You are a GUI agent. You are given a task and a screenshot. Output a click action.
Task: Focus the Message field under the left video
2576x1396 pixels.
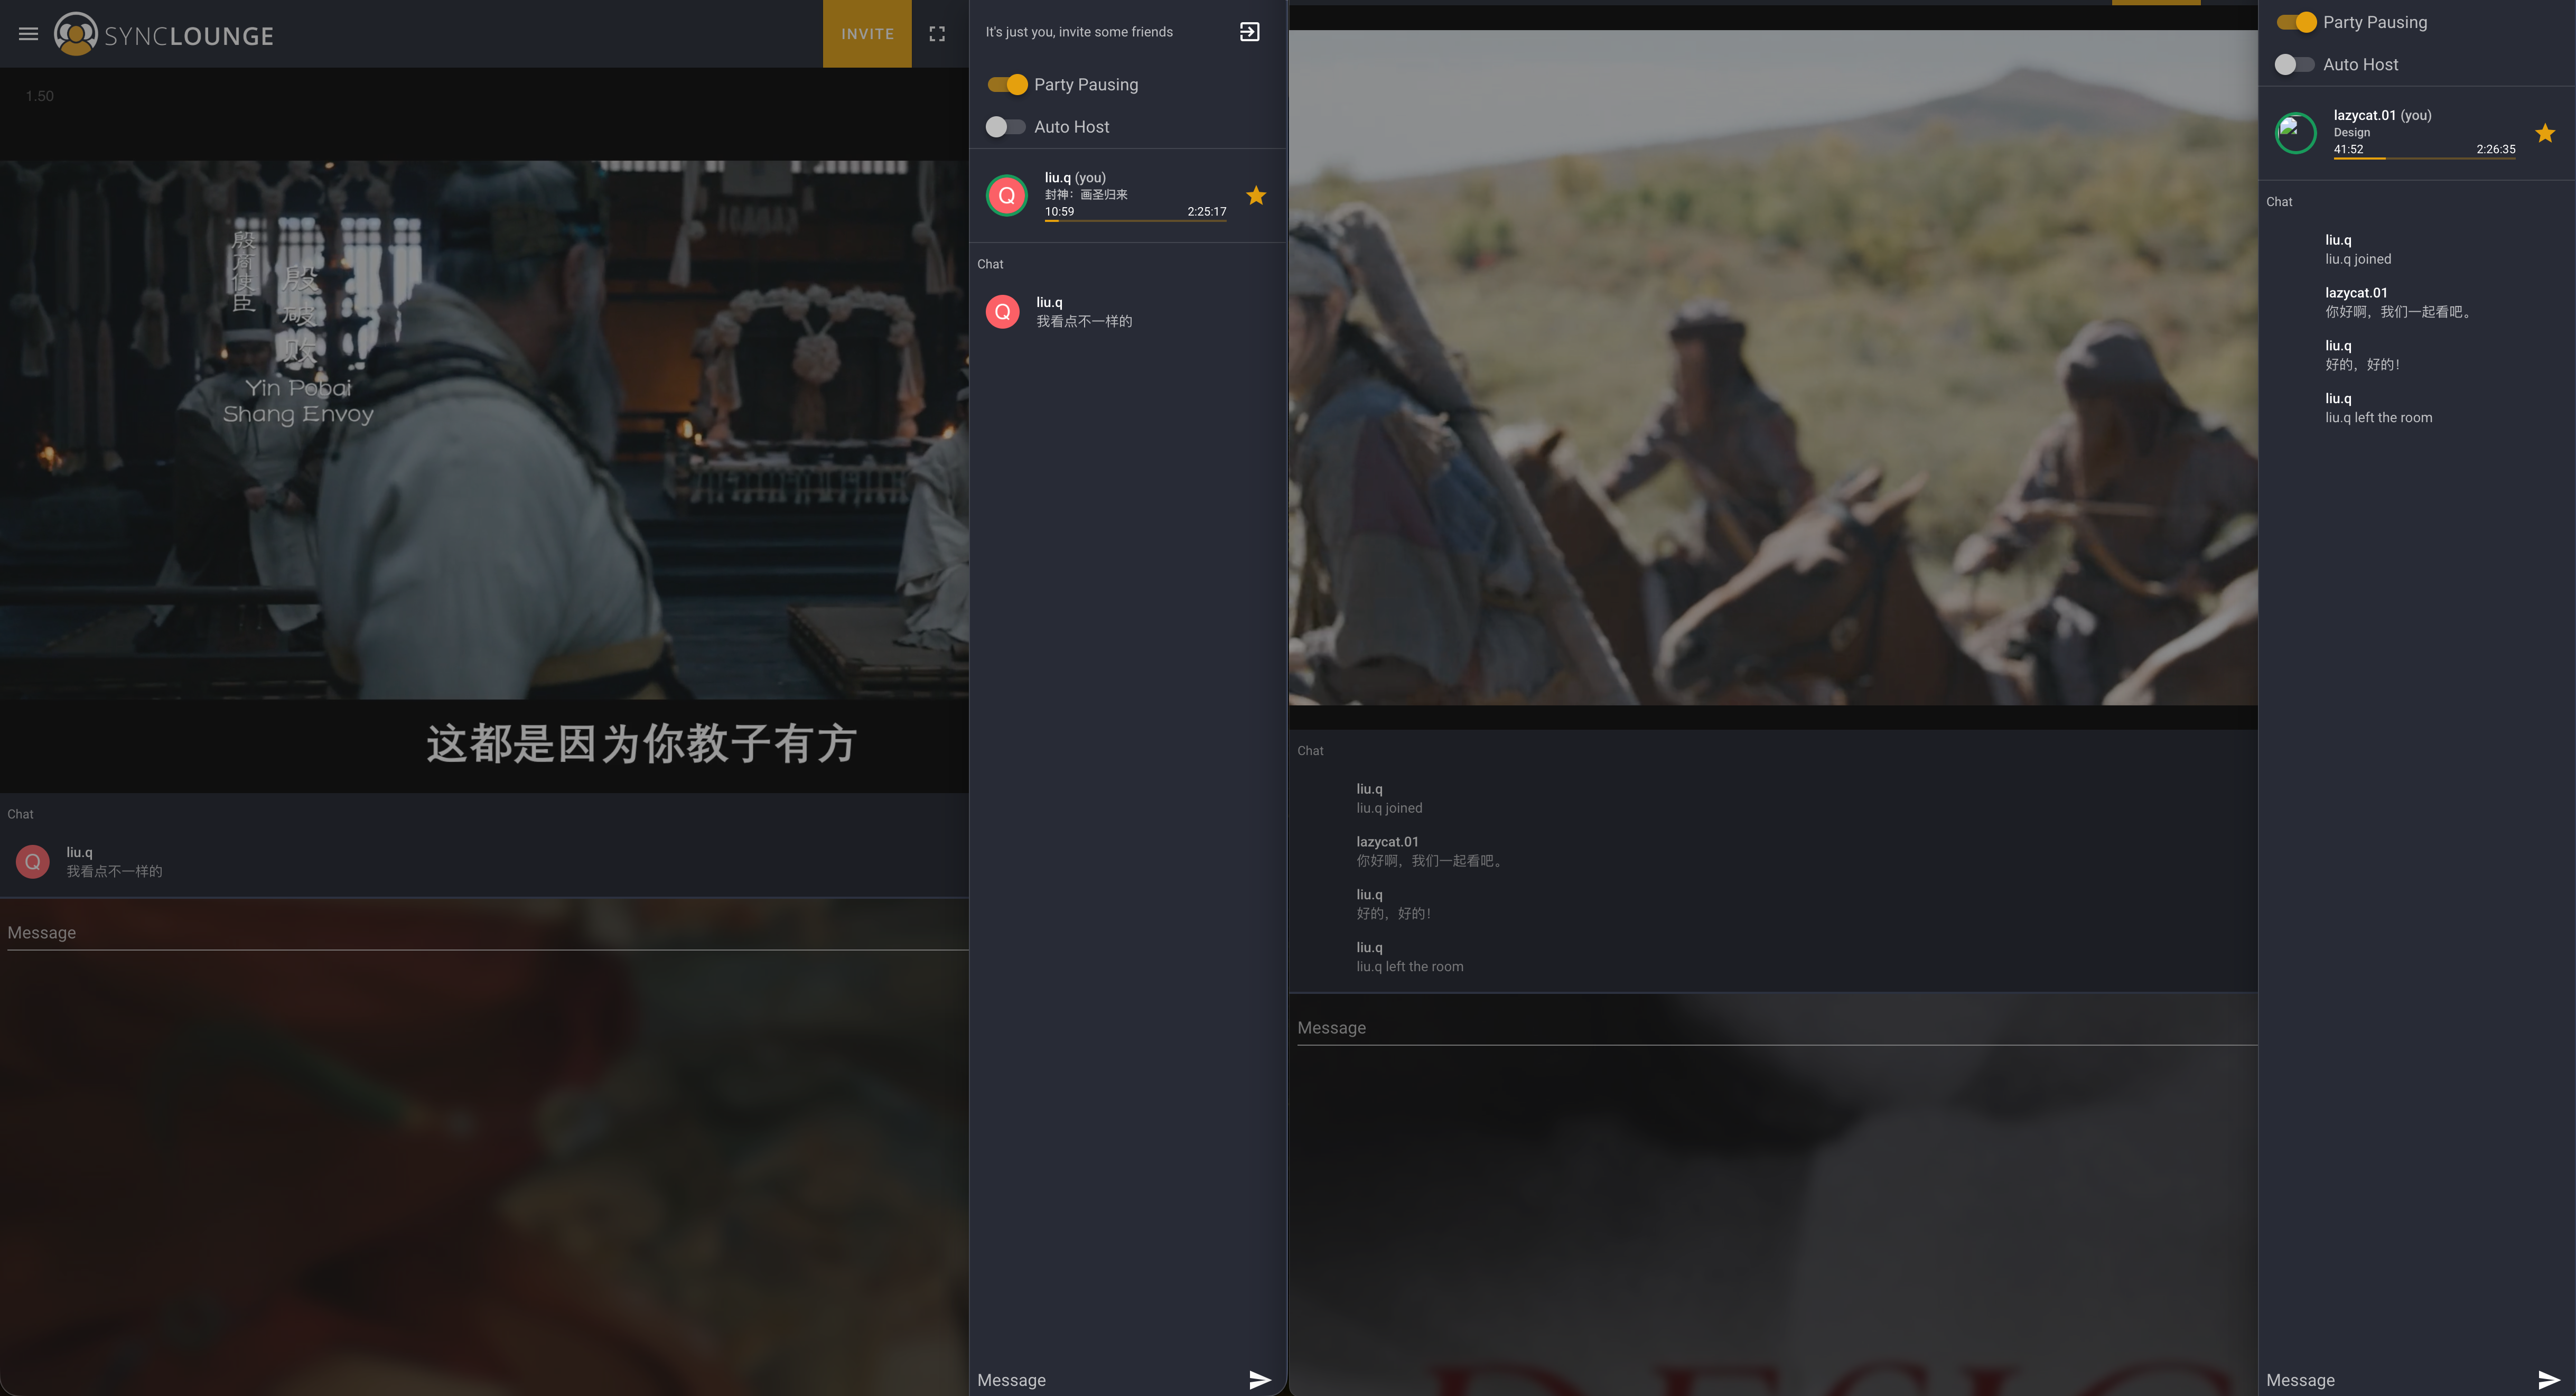(487, 933)
